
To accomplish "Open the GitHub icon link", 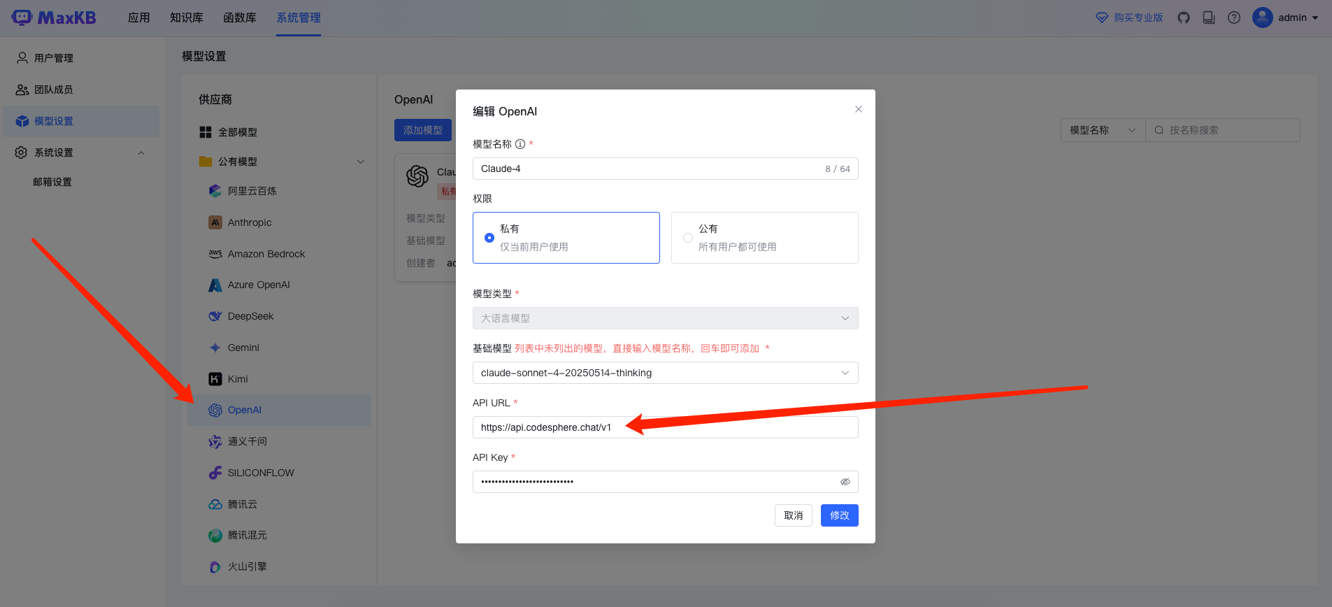I will pos(1184,17).
